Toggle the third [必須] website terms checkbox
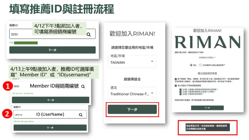The height and width of the screenshot is (140, 249). click(180, 94)
